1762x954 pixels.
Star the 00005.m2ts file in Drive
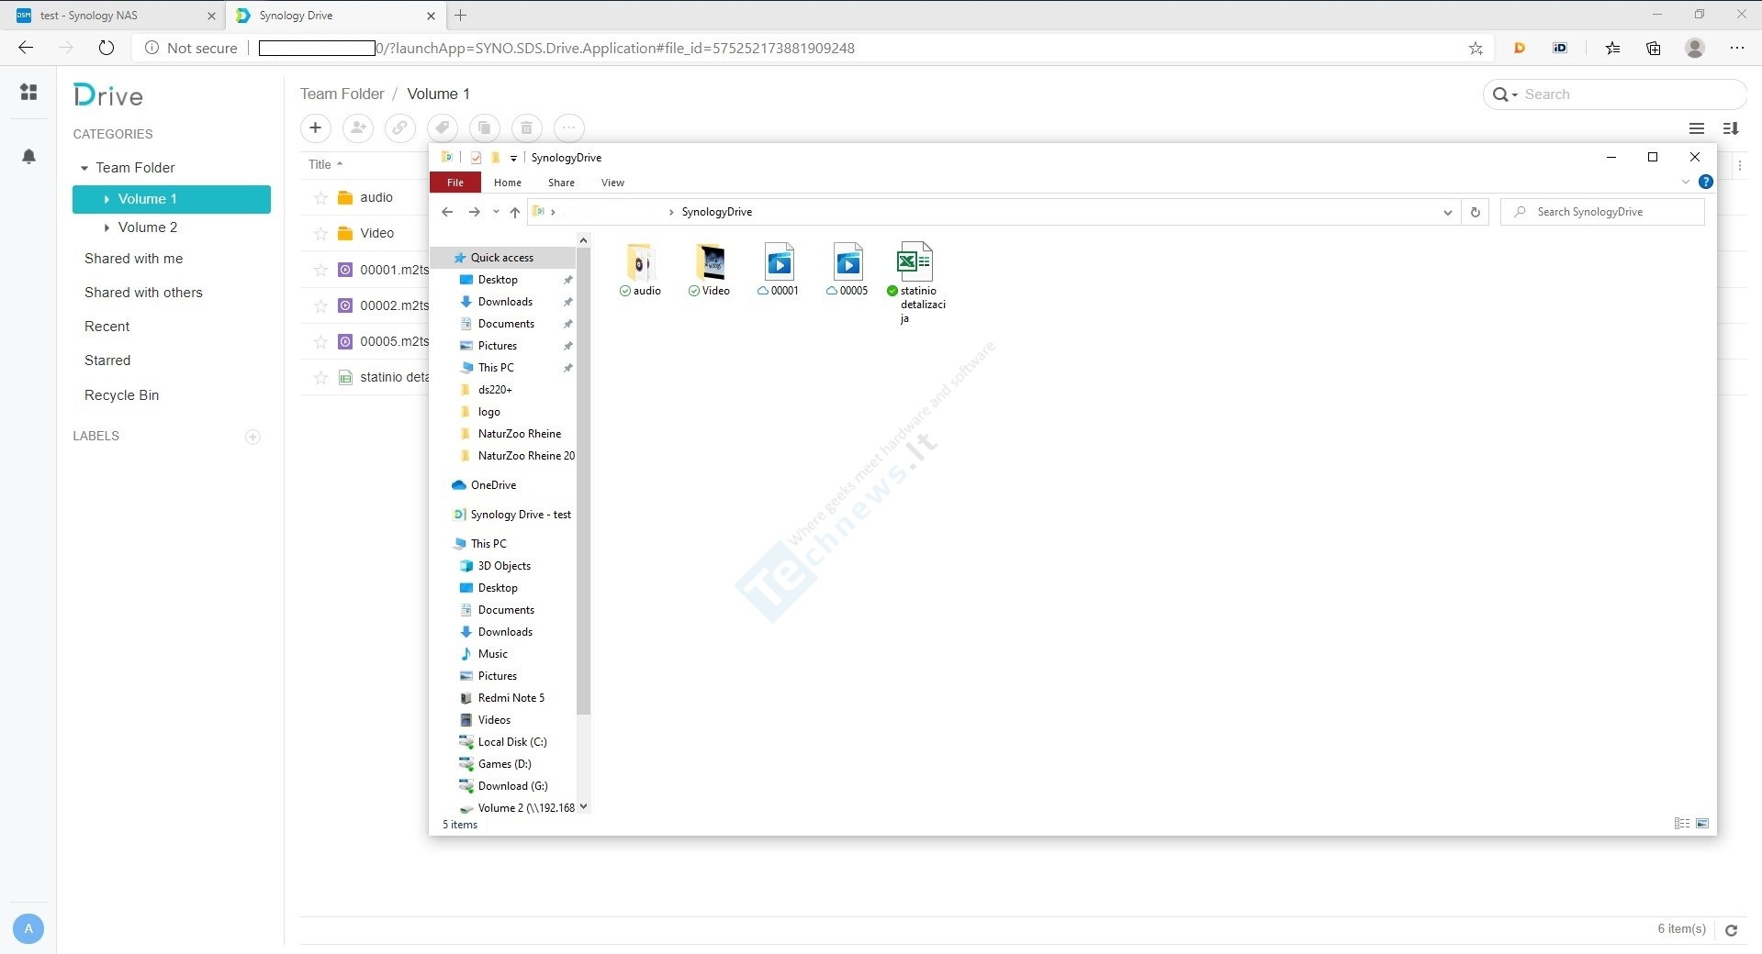click(320, 341)
